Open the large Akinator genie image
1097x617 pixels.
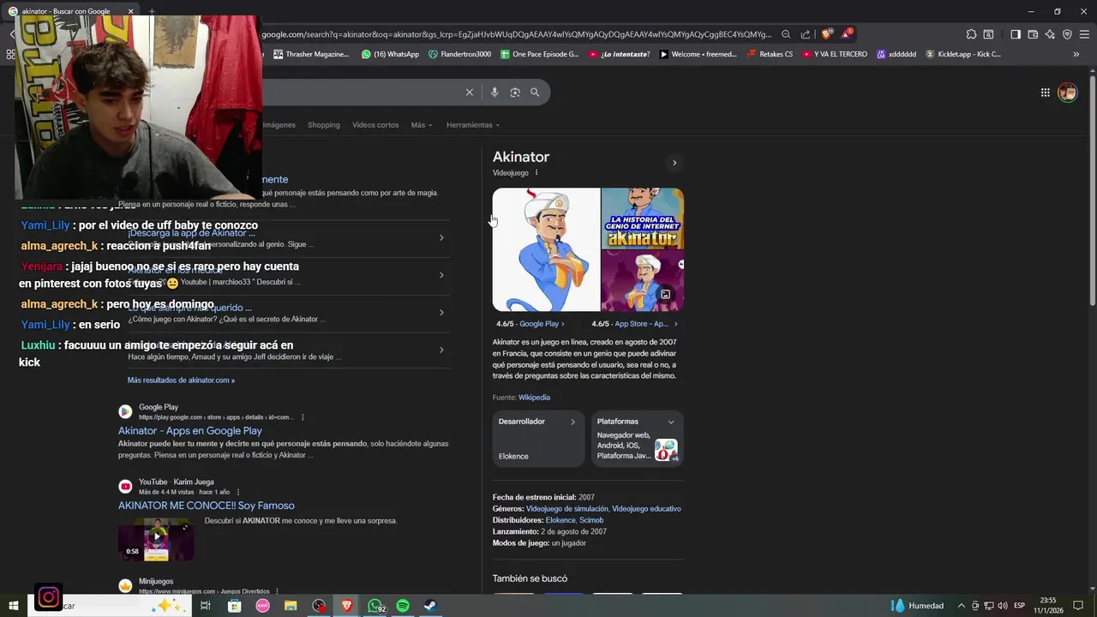(546, 249)
